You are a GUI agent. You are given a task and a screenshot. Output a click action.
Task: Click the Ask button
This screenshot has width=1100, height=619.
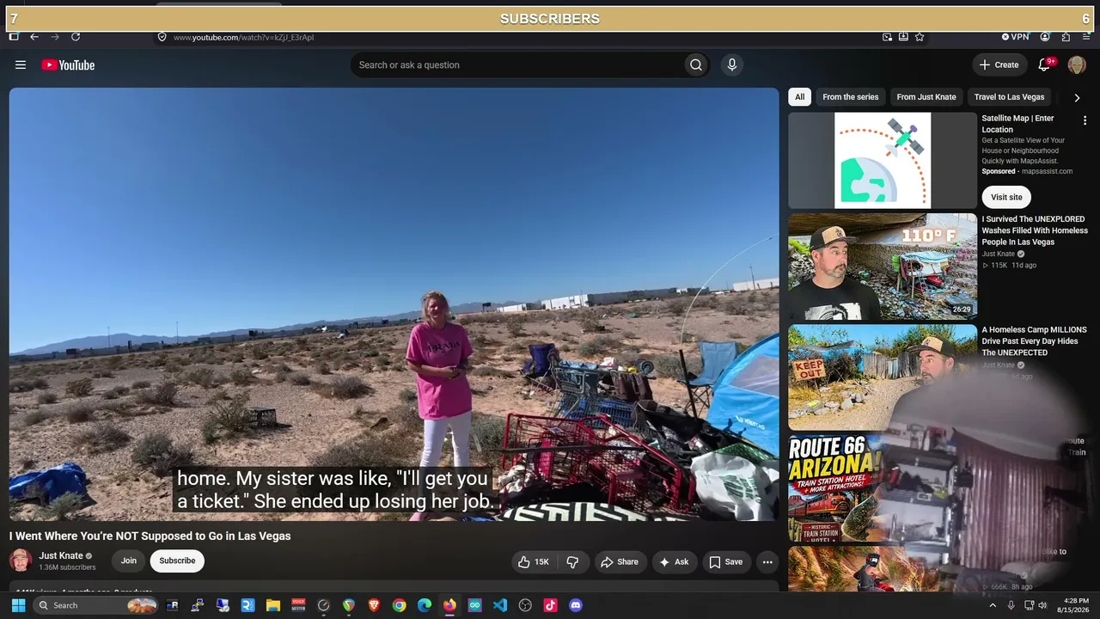click(x=674, y=562)
